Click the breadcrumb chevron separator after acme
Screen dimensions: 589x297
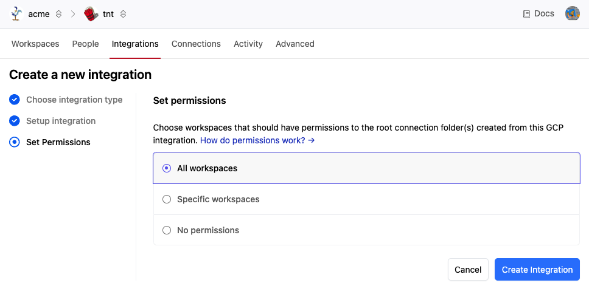pos(73,14)
